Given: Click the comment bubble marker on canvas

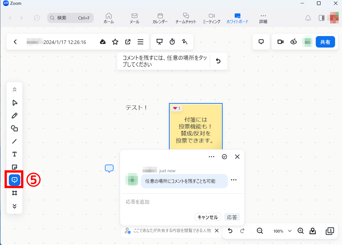Looking at the screenshot, I should (x=109, y=169).
